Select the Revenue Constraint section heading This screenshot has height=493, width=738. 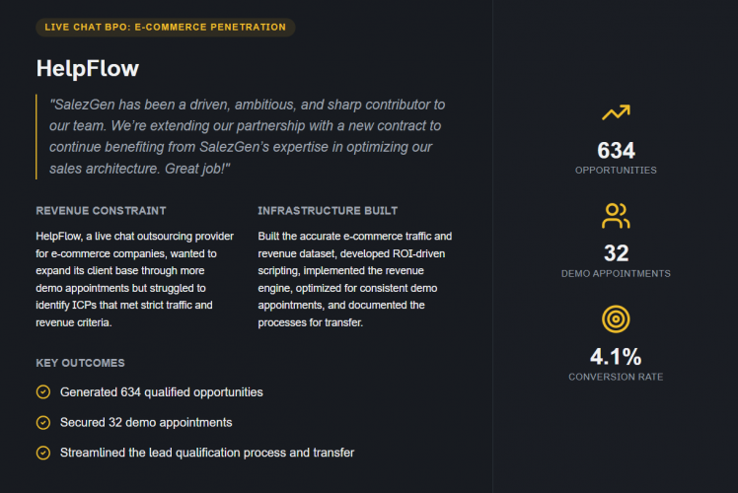pos(101,211)
